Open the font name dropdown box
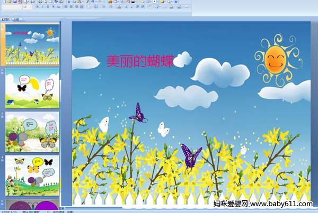This screenshot has width=318, height=213. 11,7
